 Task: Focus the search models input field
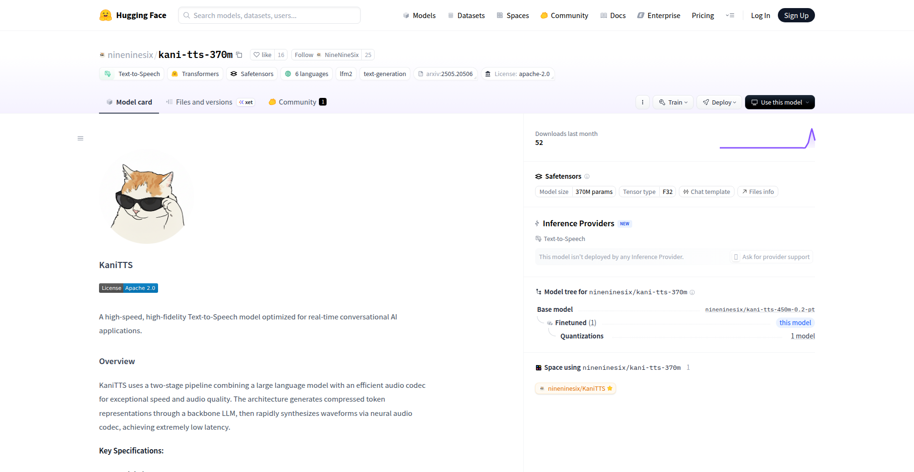tap(269, 15)
